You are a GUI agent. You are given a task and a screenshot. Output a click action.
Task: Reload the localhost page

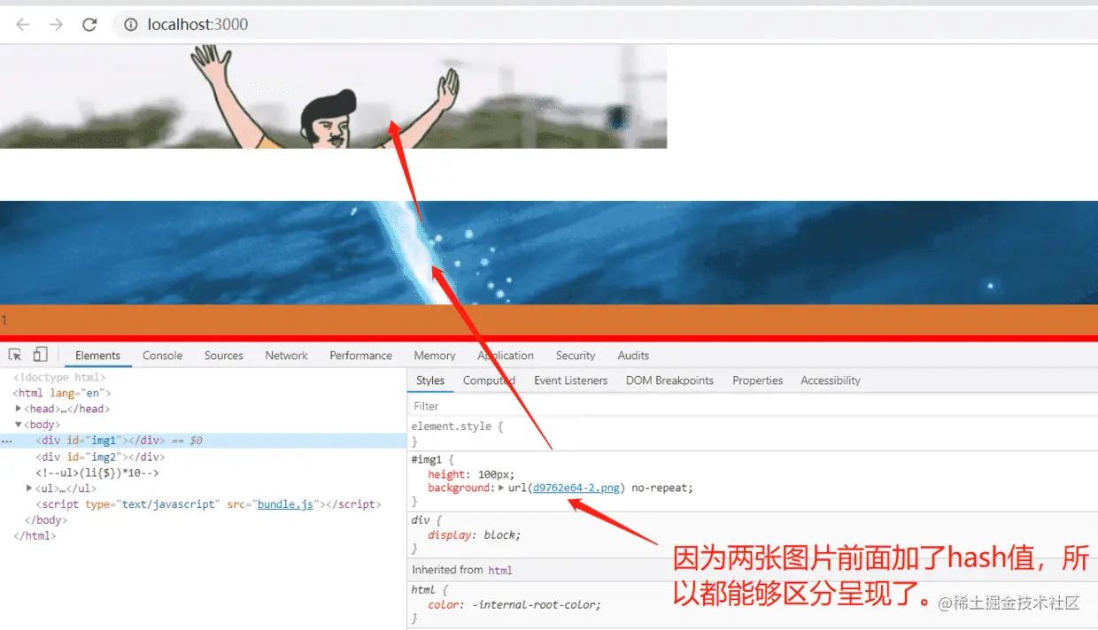point(89,25)
